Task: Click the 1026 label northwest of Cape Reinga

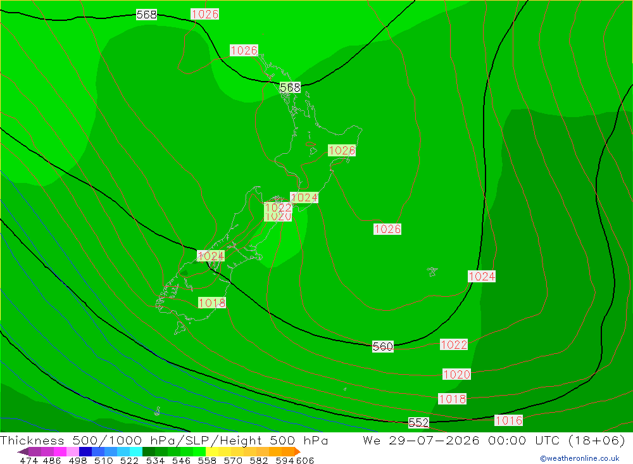Action: click(244, 50)
